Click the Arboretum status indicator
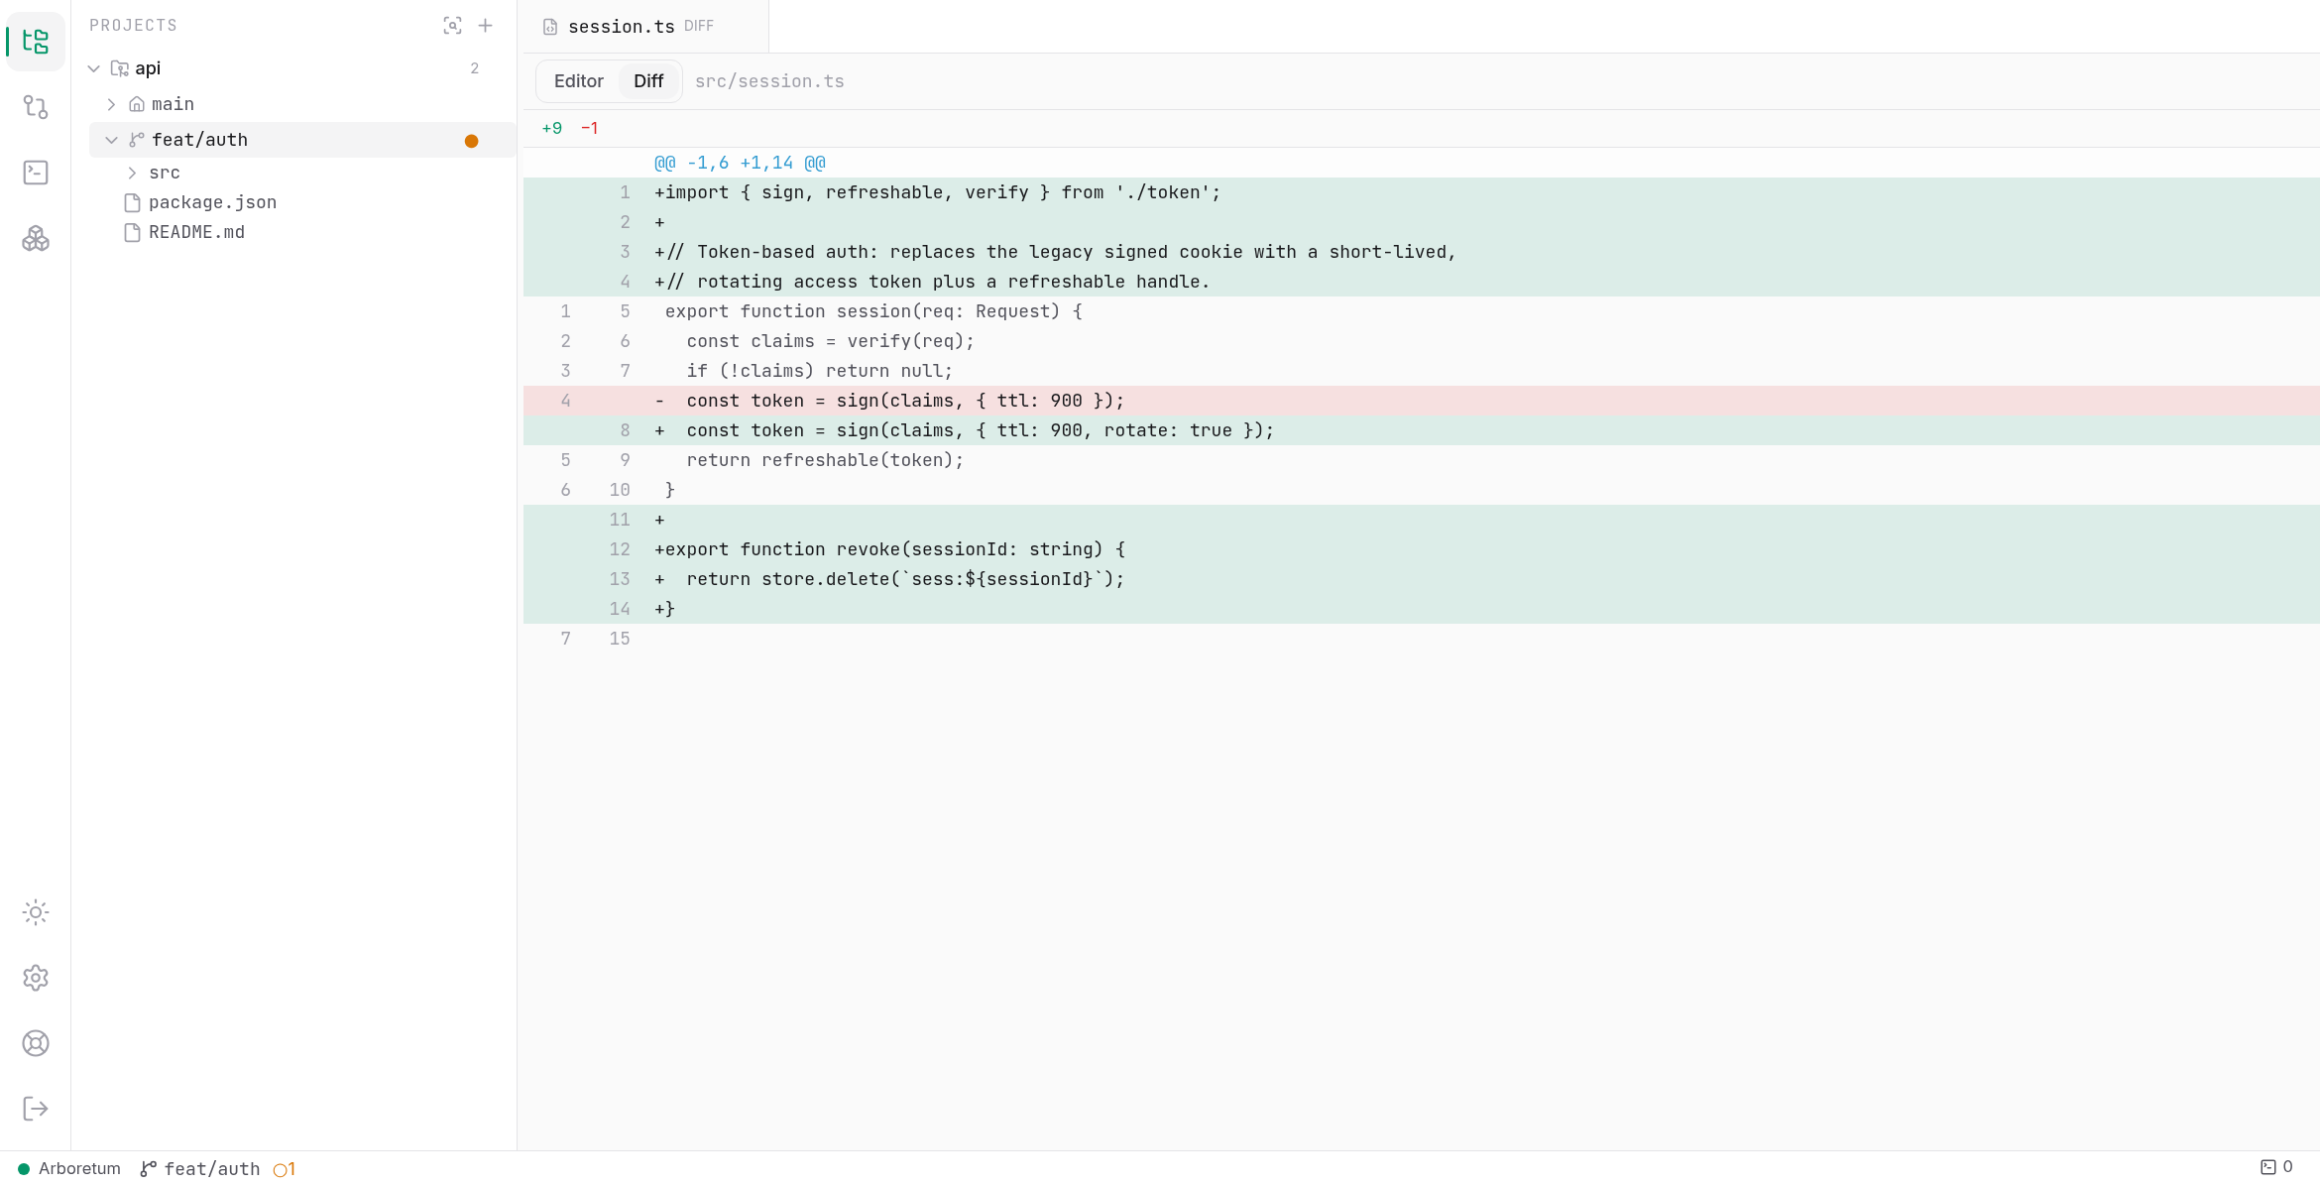2320x1186 pixels. 69,1168
